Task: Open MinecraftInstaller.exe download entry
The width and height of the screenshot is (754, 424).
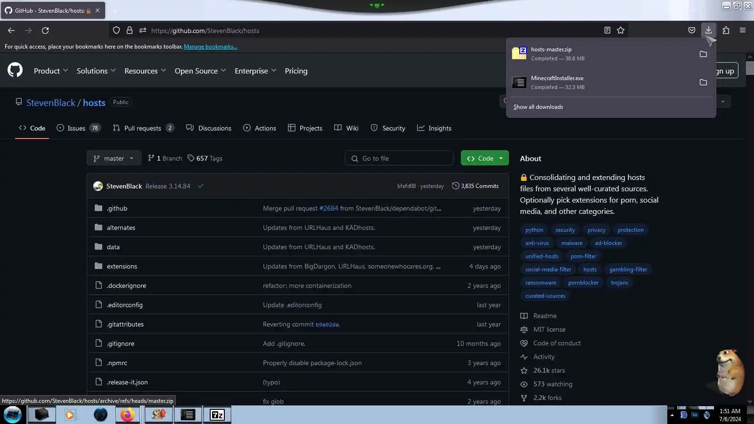Action: pos(601,82)
